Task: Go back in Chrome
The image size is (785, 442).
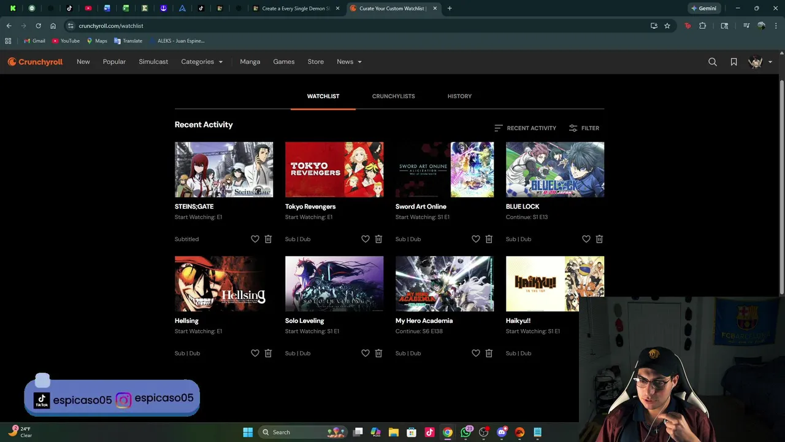Action: pos(9,26)
